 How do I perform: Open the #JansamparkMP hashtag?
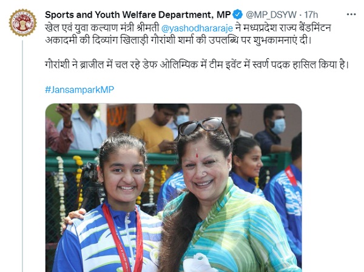click(79, 90)
